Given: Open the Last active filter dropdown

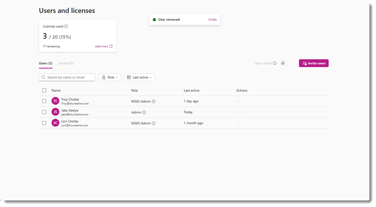Looking at the screenshot, I should 139,77.
